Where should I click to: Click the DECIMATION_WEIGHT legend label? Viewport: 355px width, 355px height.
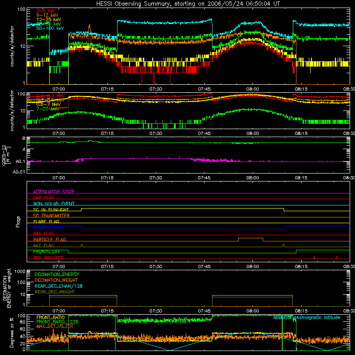[x=56, y=280]
